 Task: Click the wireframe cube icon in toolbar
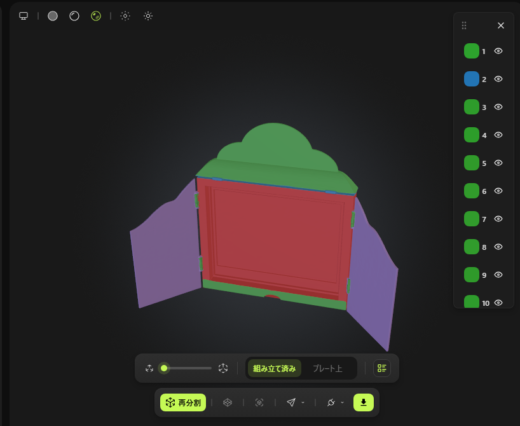coord(228,402)
